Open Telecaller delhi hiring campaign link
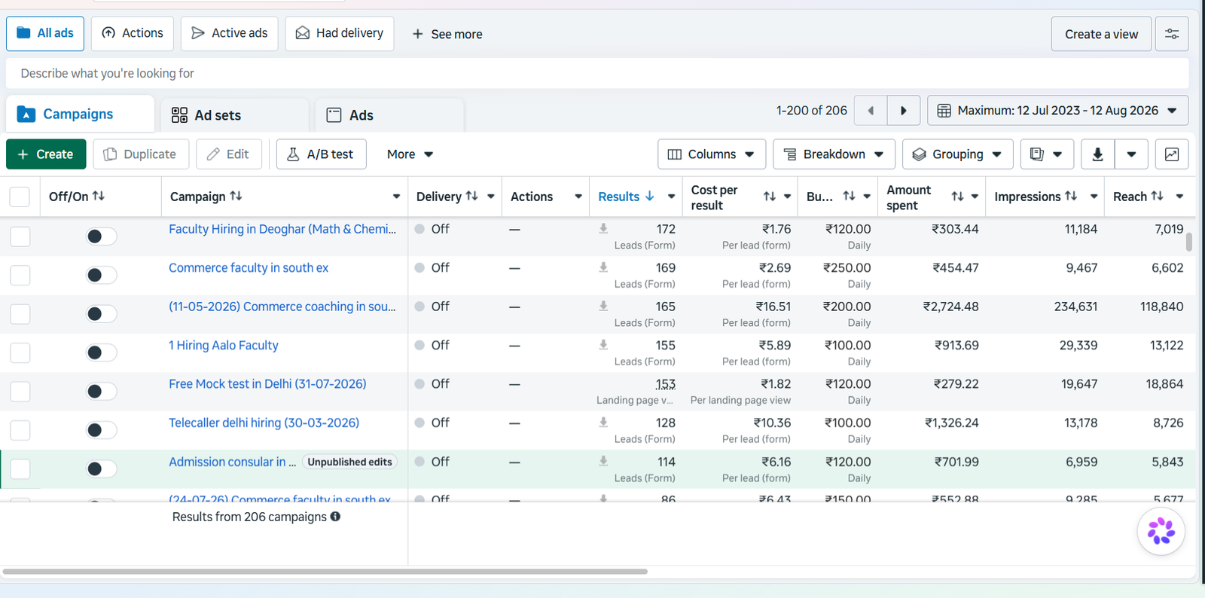The height and width of the screenshot is (598, 1205). (264, 423)
